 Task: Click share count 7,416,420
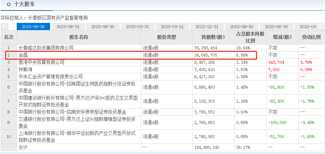coord(204,70)
